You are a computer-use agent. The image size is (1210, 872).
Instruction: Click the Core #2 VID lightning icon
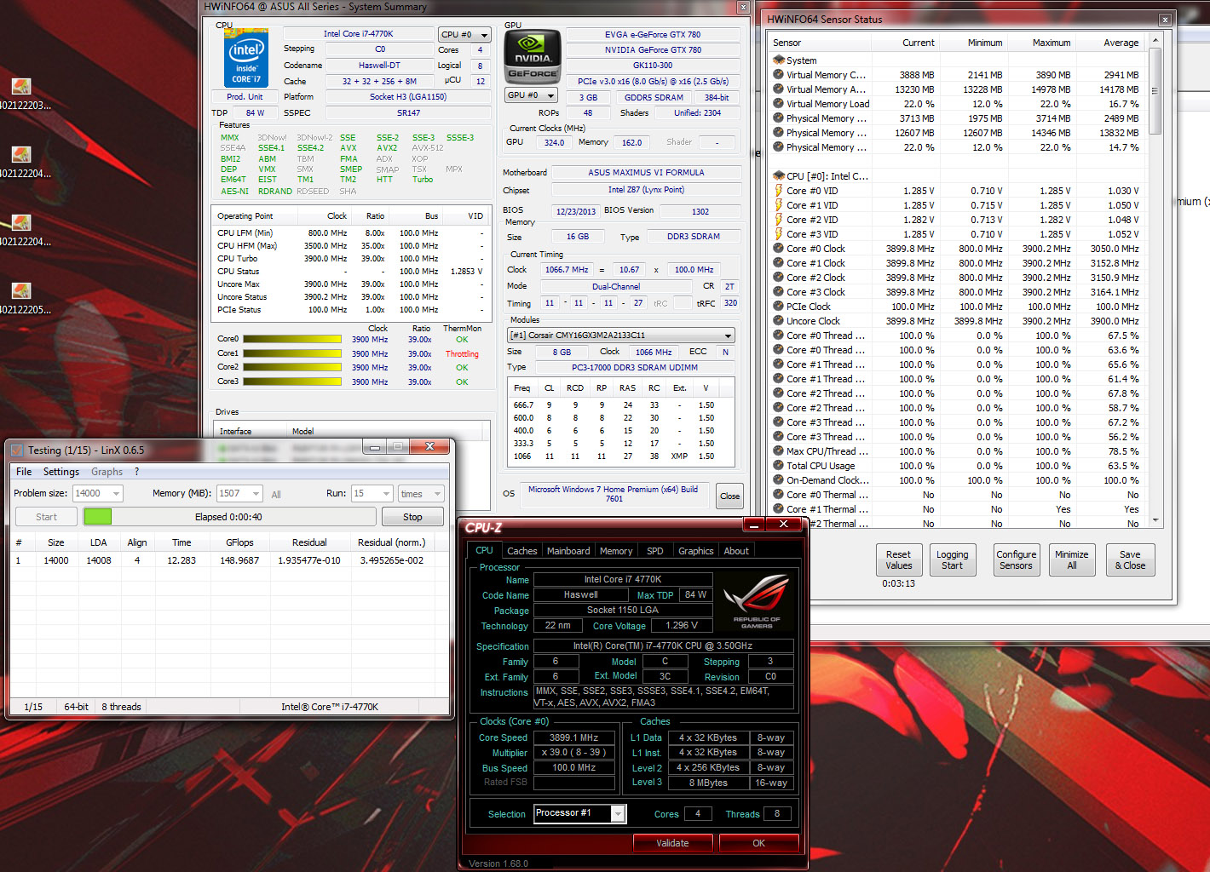(x=778, y=220)
